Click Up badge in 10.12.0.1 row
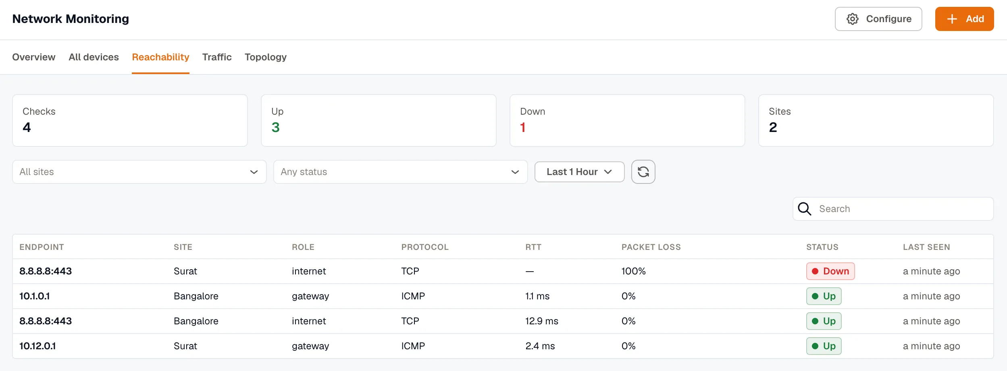The width and height of the screenshot is (1007, 371). tap(824, 346)
